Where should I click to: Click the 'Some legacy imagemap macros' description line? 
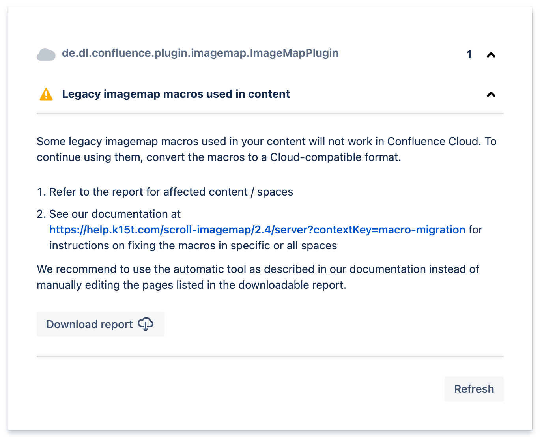tap(266, 142)
